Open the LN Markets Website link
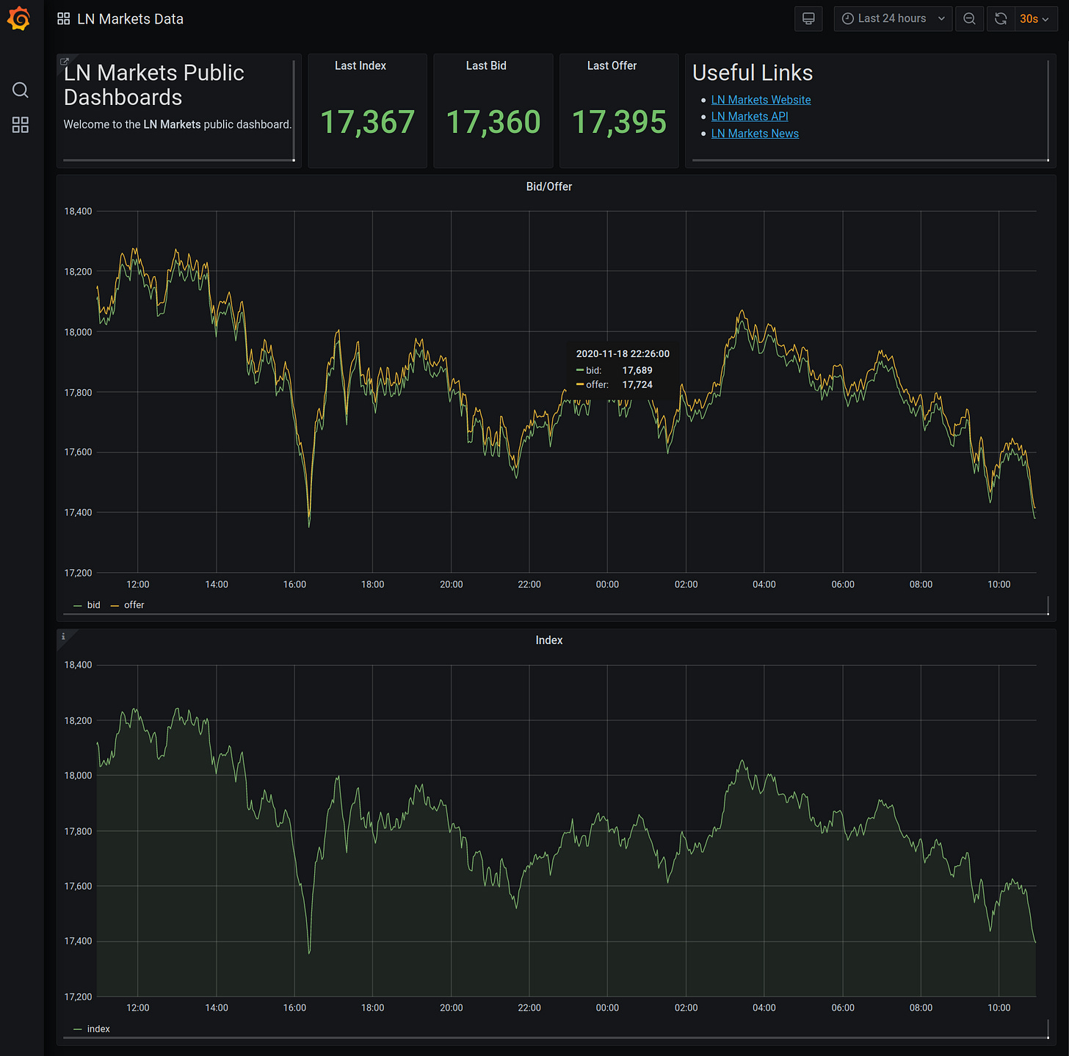This screenshot has height=1056, width=1069. coord(761,100)
